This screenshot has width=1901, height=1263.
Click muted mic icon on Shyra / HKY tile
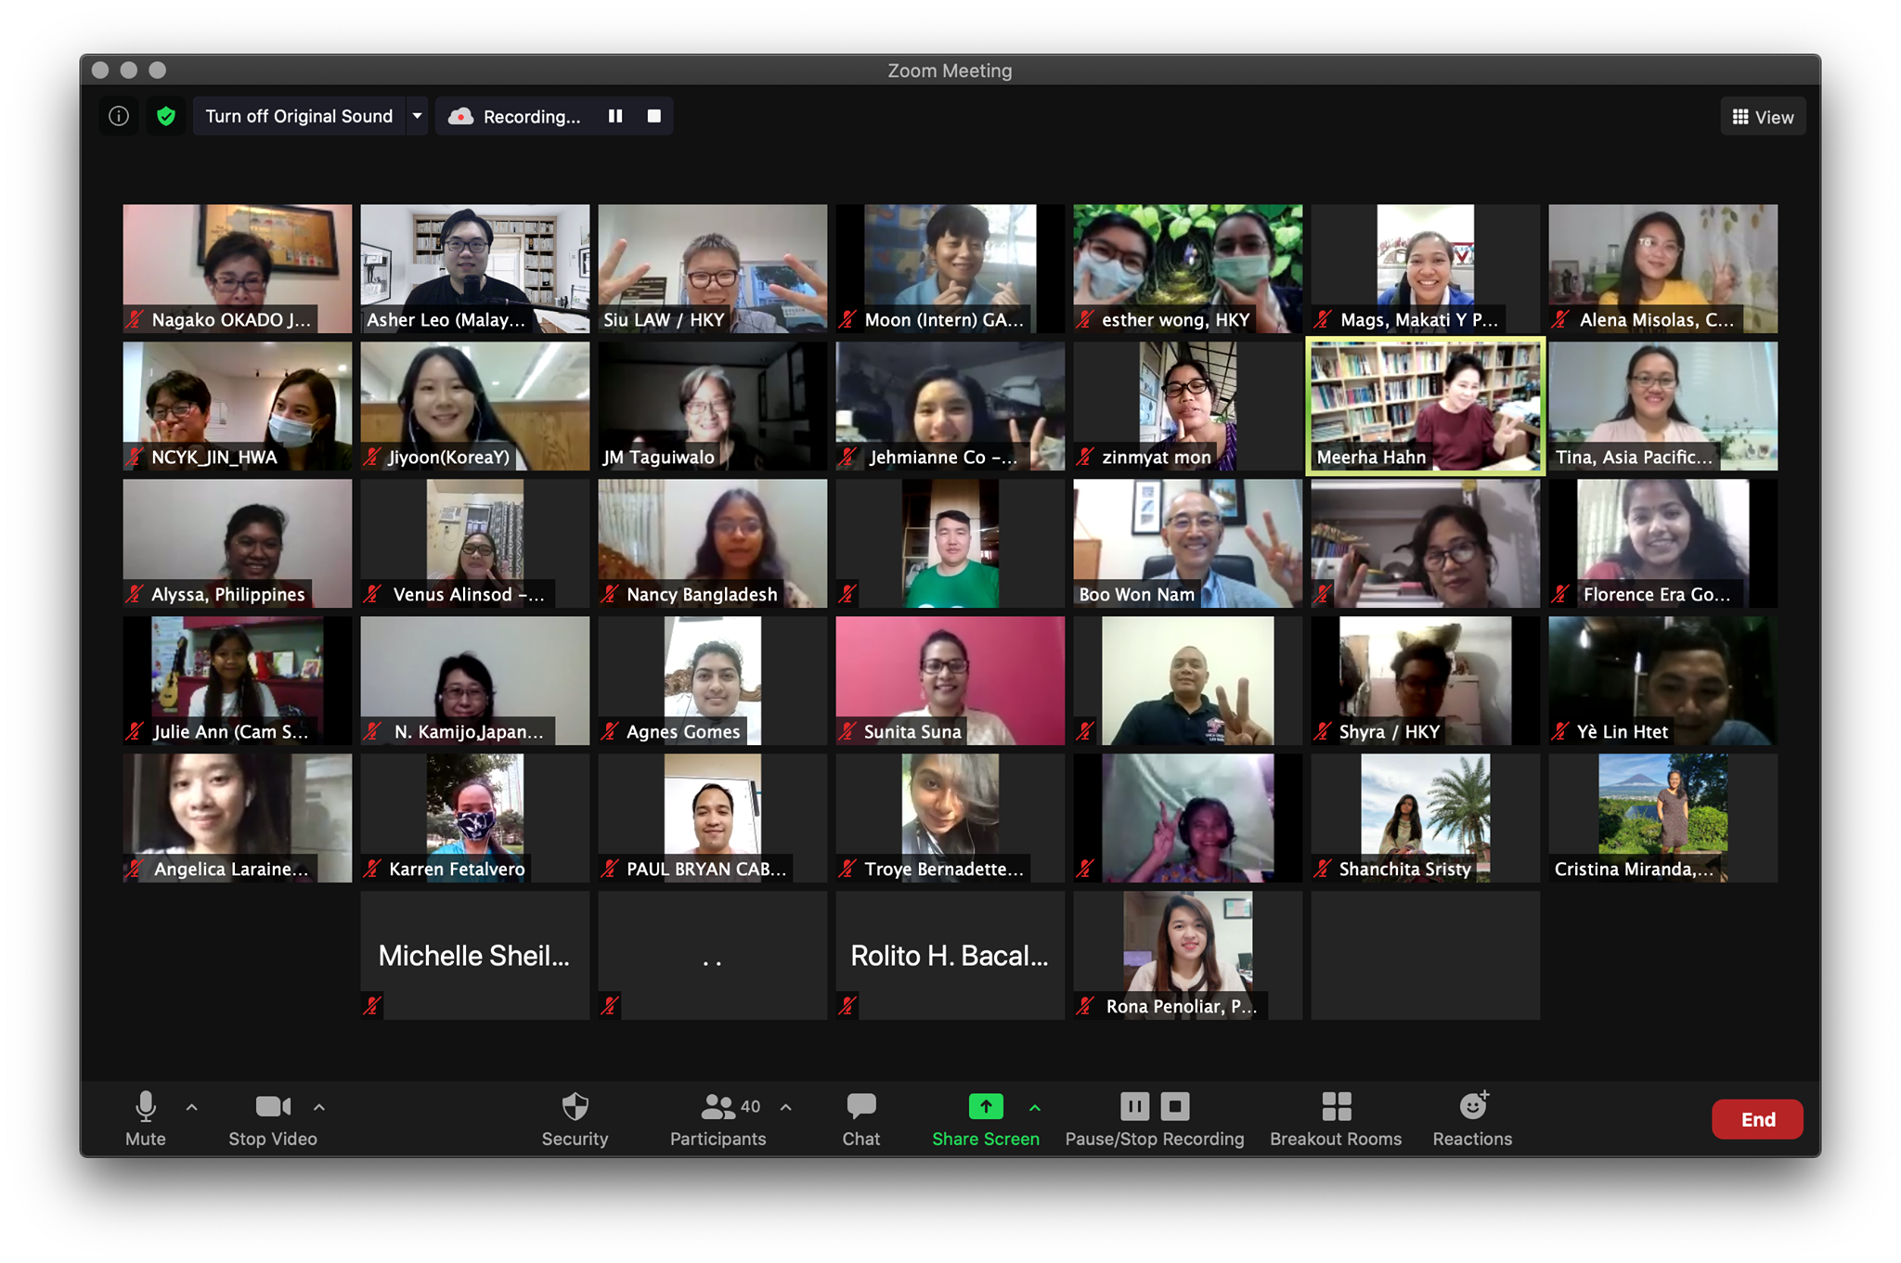pos(1323,731)
